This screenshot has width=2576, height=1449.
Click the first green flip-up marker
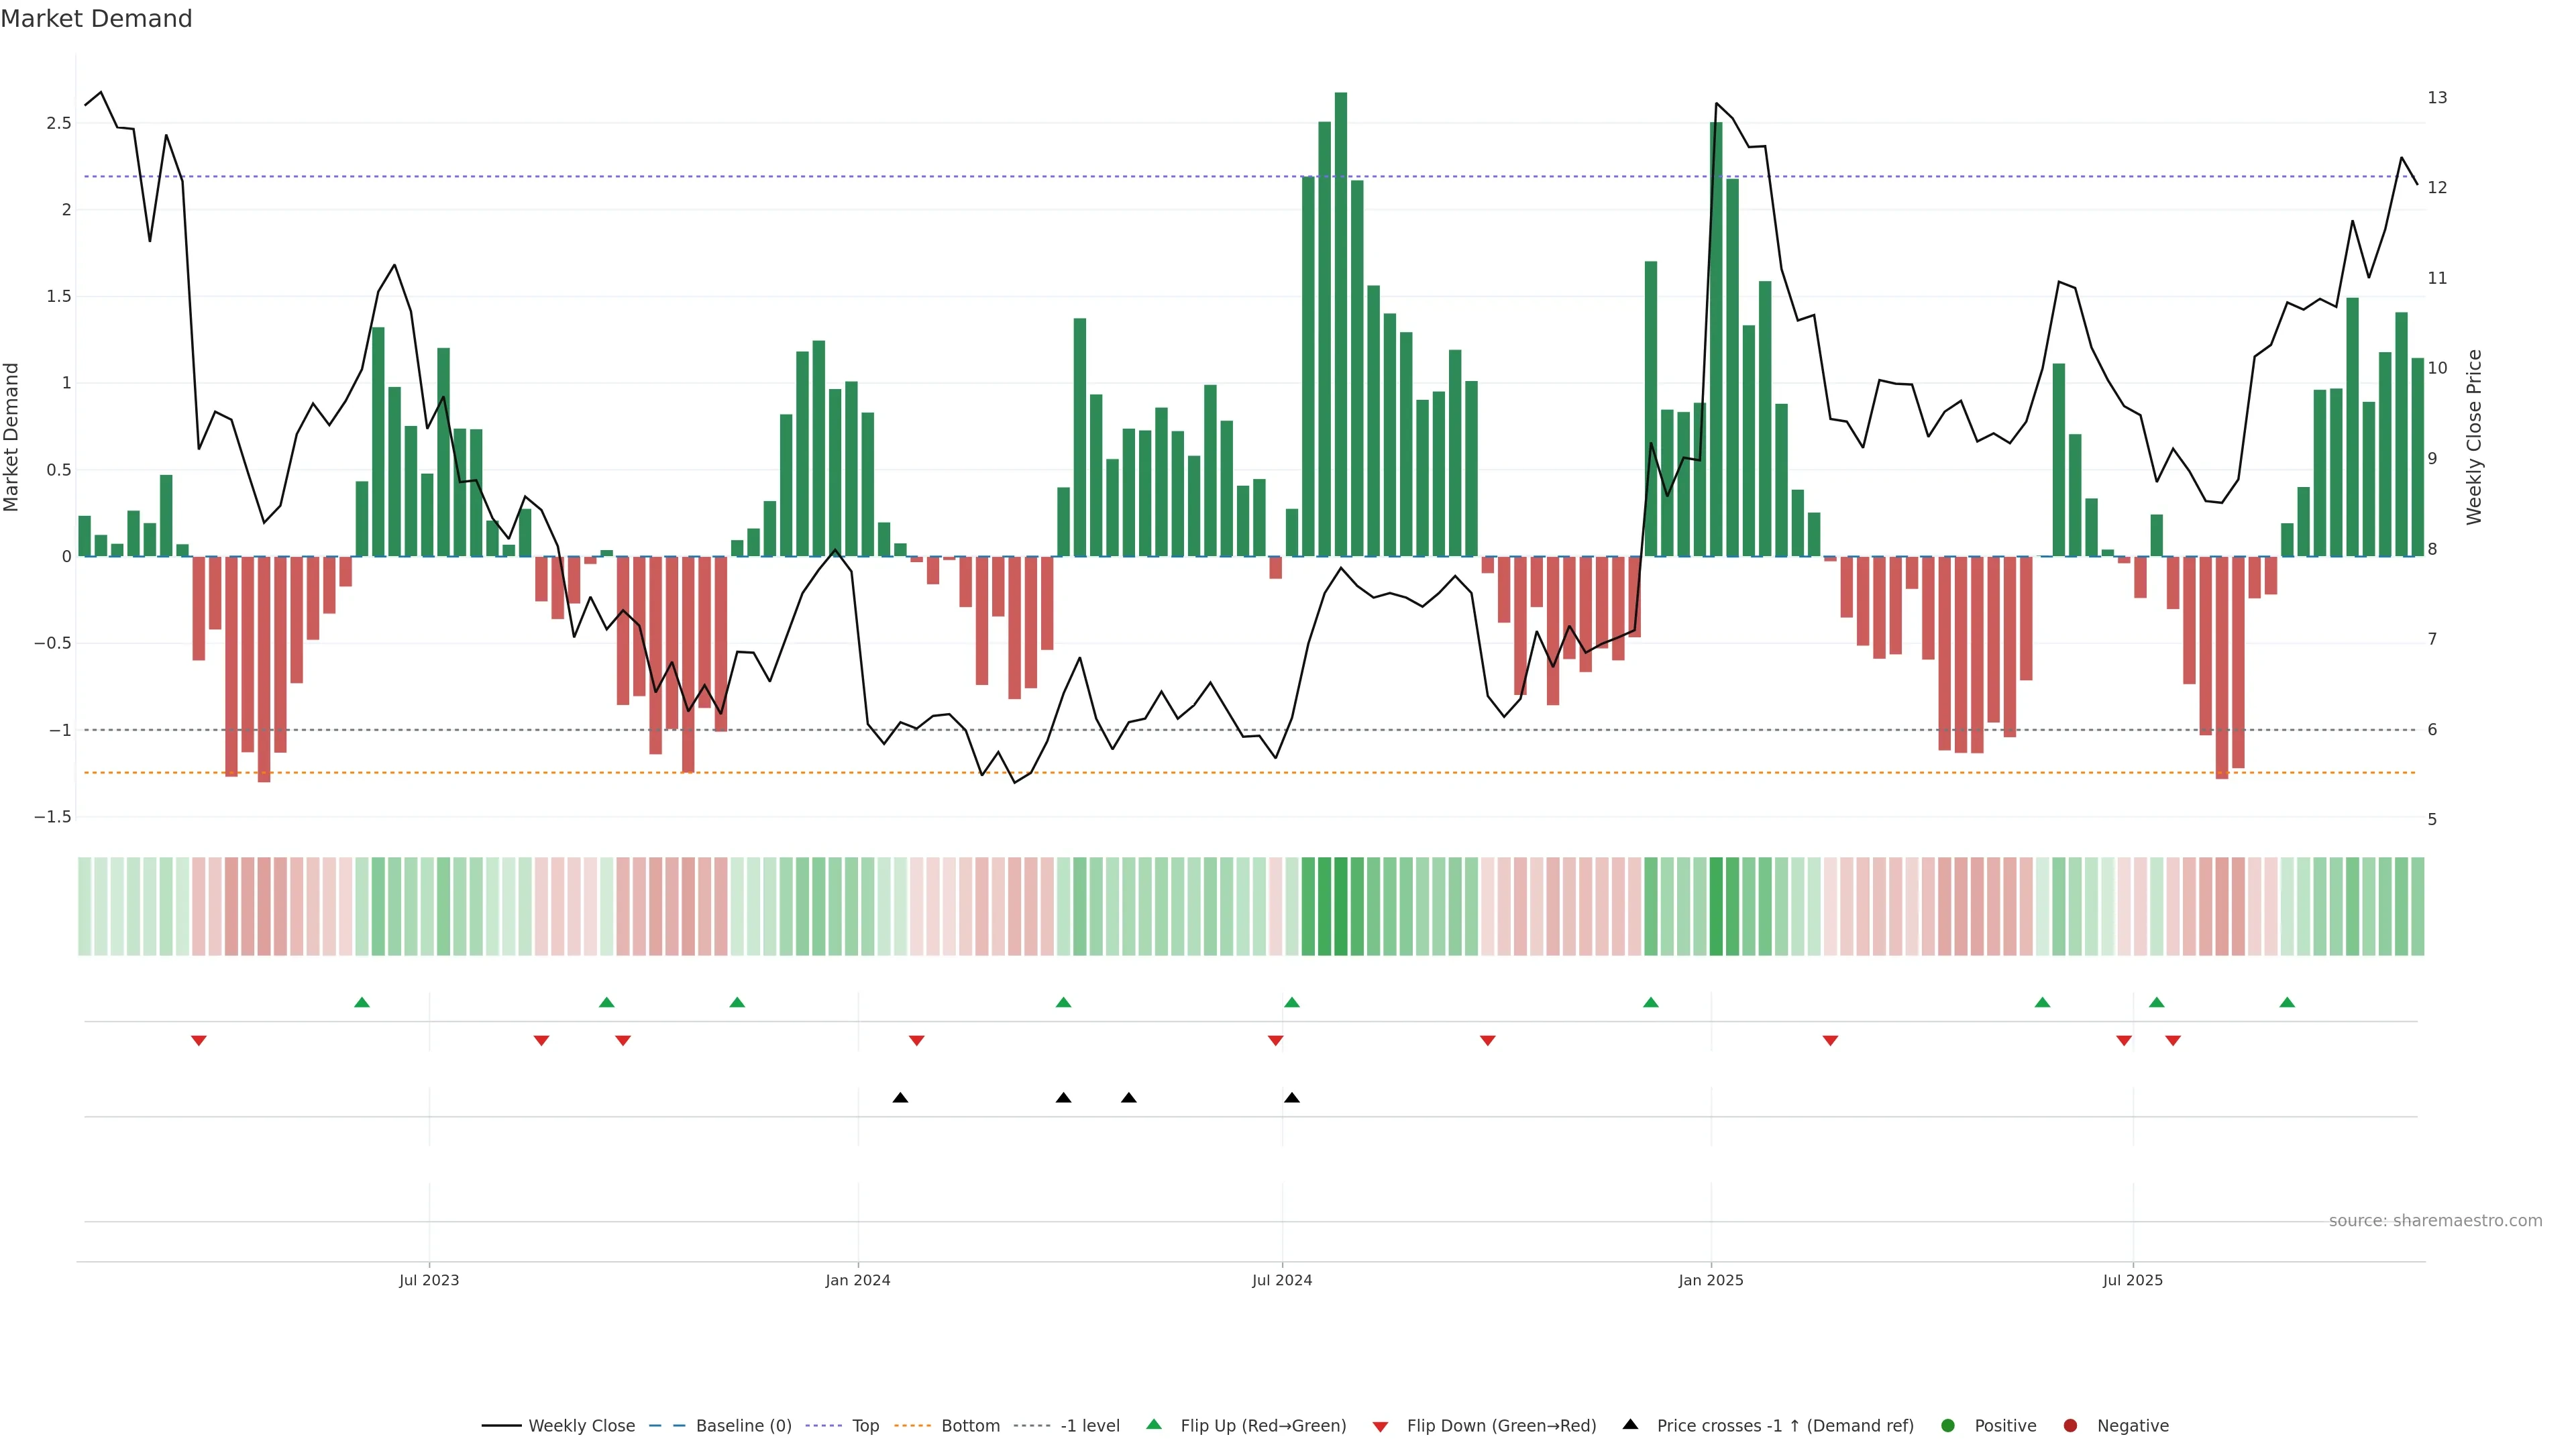point(362,1002)
